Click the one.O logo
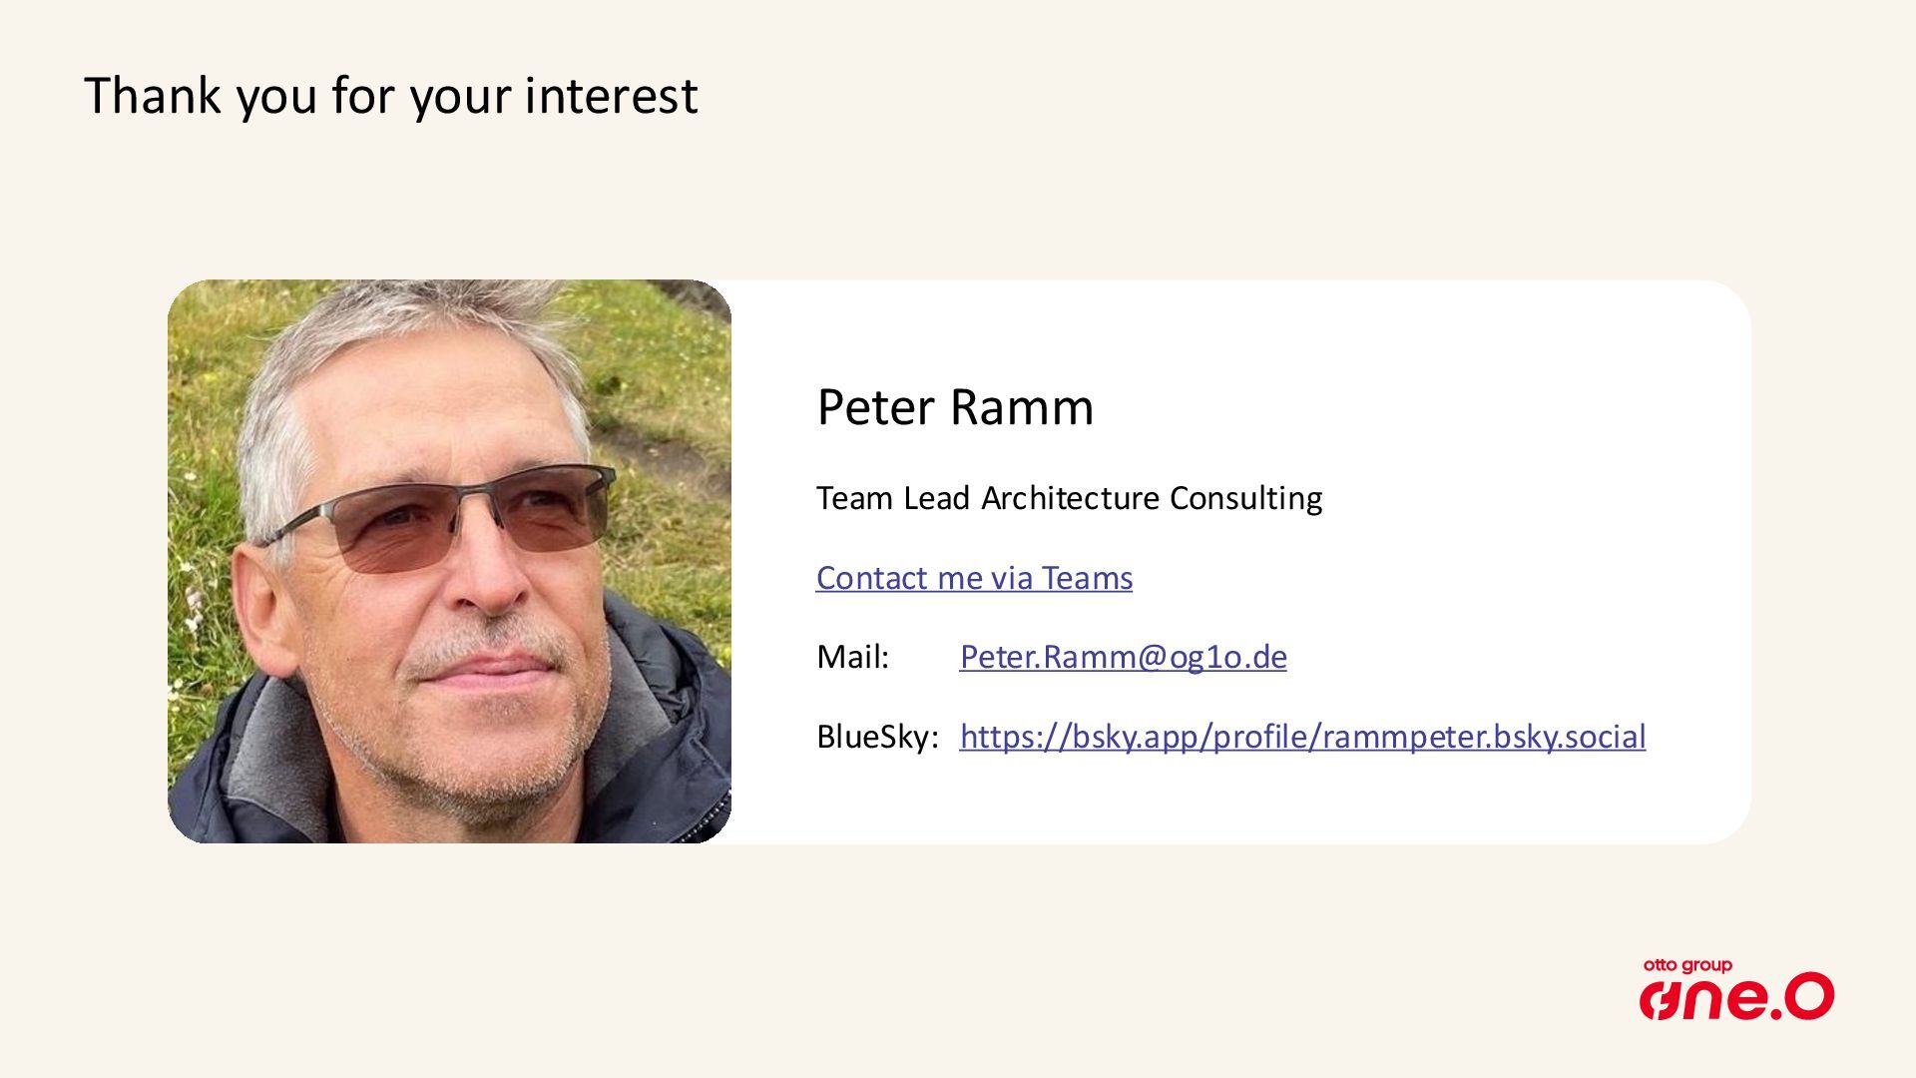 (1736, 997)
